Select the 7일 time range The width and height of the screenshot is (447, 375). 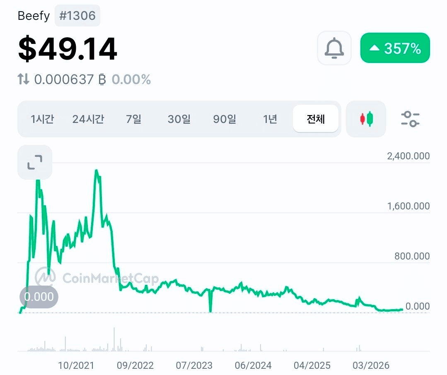tap(133, 119)
